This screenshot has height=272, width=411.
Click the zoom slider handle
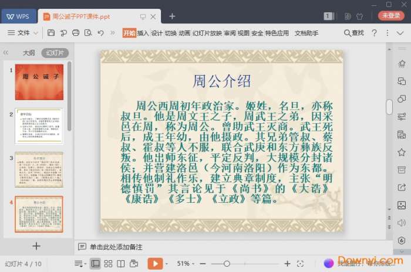click(x=227, y=264)
